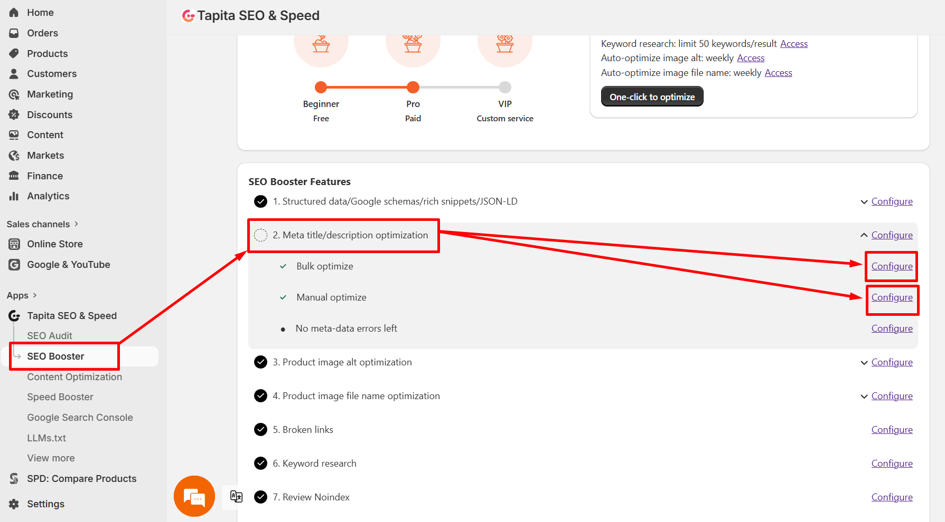945x522 pixels.
Task: Click the Finance bank icon
Action: click(14, 176)
